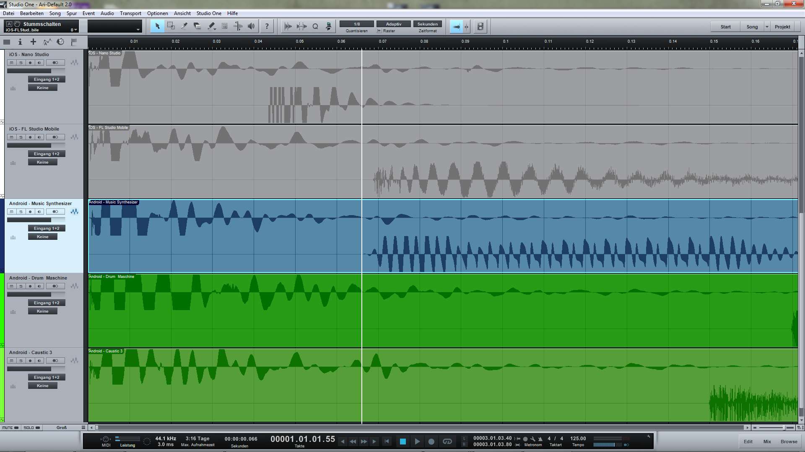Click the 125.00 Tempo field

click(x=578, y=439)
